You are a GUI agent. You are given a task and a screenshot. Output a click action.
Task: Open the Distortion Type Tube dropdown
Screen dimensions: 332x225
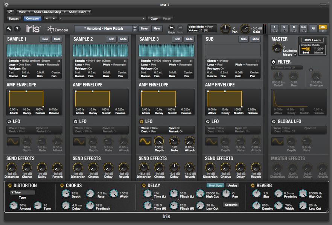coord(22,192)
